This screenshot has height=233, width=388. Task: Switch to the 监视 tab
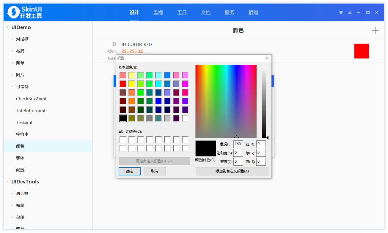coord(158,12)
